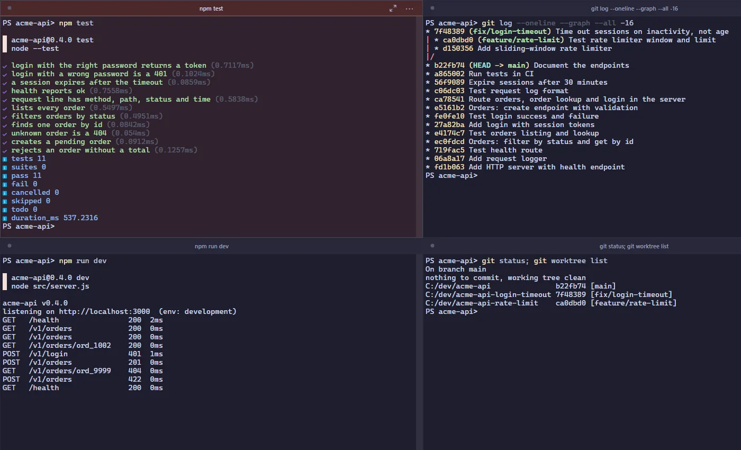This screenshot has height=450, width=741.
Task: Click the GET /v1/orders/ord_1002 200 log line
Action: point(83,345)
